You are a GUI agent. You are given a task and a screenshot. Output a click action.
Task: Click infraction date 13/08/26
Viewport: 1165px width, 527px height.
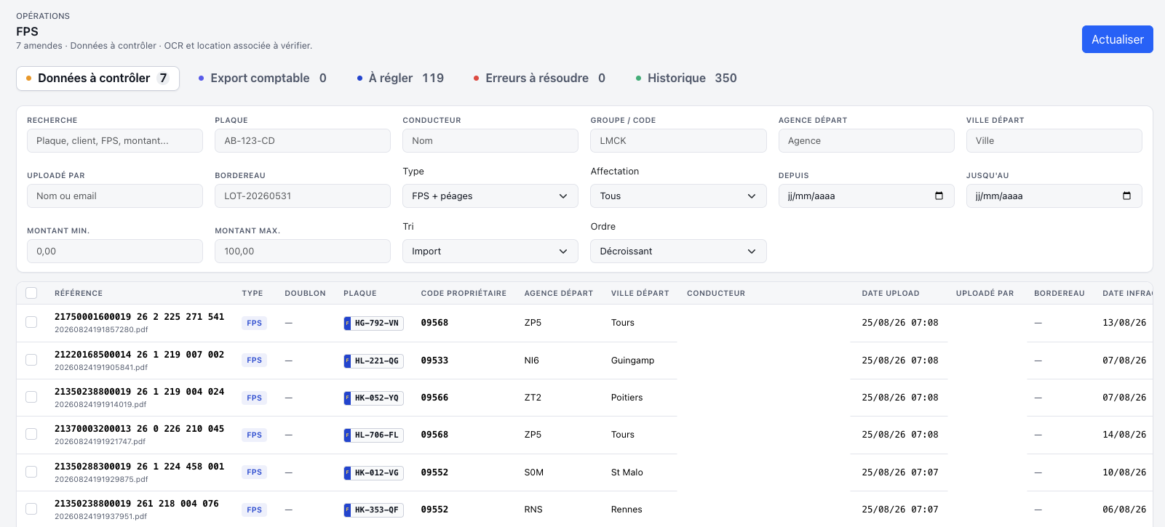pos(1124,323)
